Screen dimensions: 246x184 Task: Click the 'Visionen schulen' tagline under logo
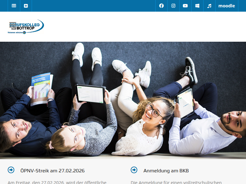pos(15,32)
